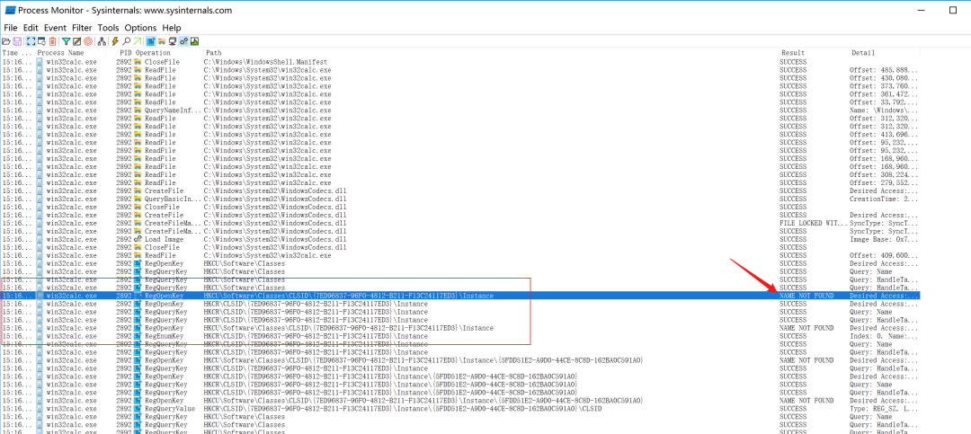Open the Process Tree icon
The image size is (971, 434).
(102, 41)
